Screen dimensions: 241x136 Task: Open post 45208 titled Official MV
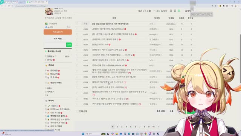pos(108,65)
